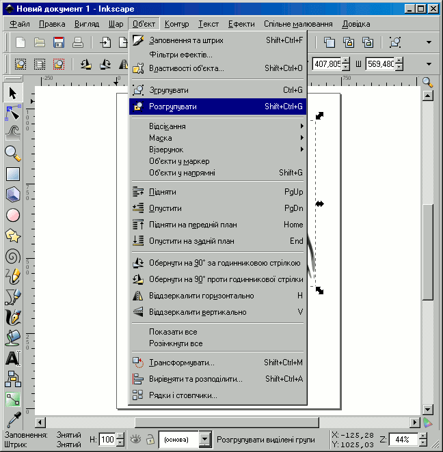Open the Файл menu
Viewport: 443px width, 452px height.
click(x=20, y=24)
